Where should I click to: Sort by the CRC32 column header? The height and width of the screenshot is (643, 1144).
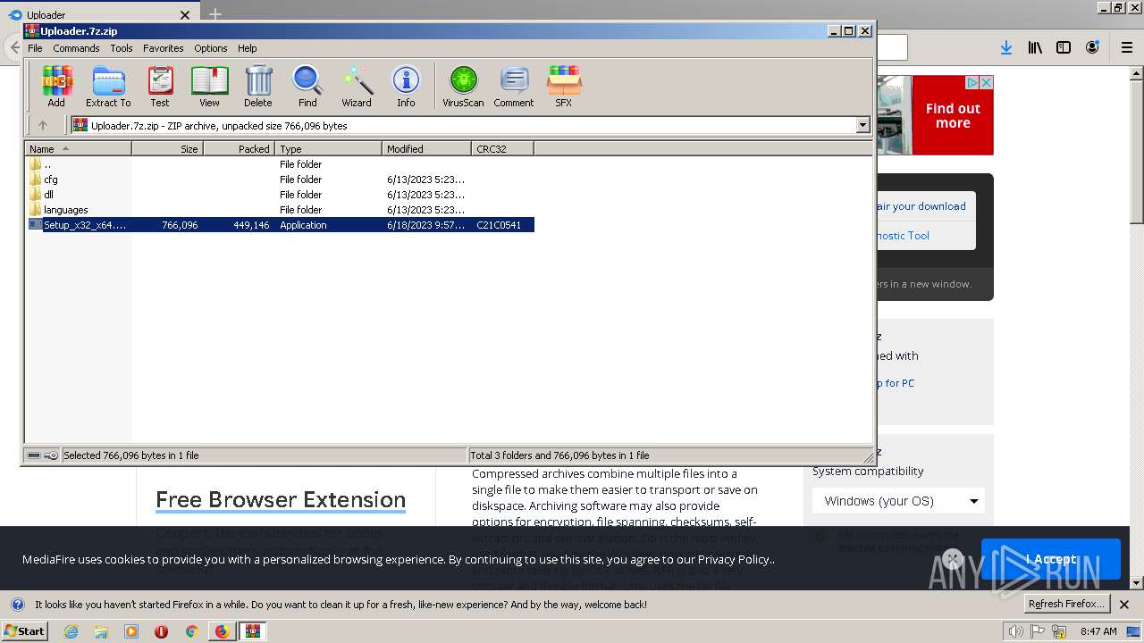click(x=503, y=149)
